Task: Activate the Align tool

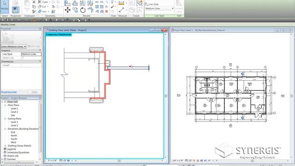Action: (x=68, y=3)
